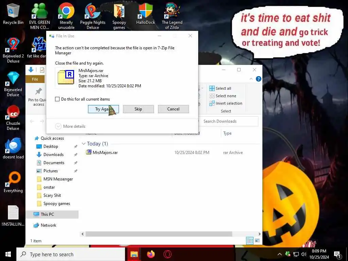Open the Explorer File tab
The image size is (348, 261).
tap(35, 79)
